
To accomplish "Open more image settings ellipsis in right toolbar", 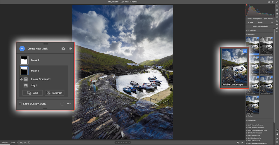I will (277, 32).
